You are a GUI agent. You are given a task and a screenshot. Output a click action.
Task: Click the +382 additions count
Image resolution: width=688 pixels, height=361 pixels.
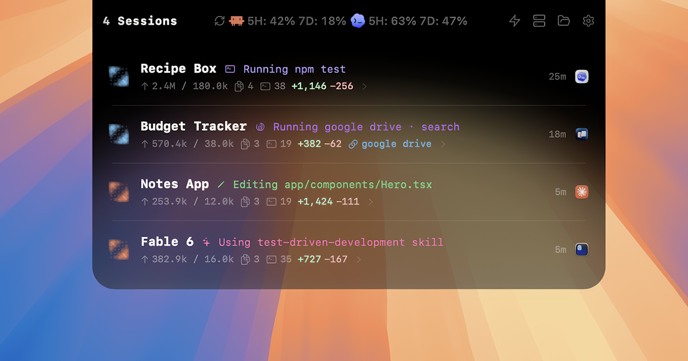pos(309,144)
